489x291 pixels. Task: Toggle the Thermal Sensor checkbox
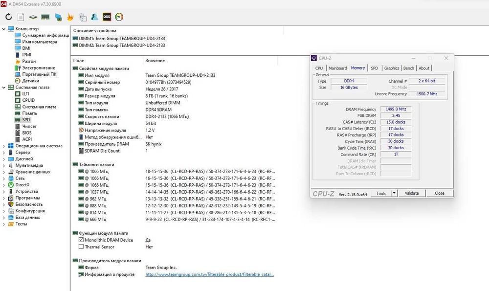tap(81, 246)
